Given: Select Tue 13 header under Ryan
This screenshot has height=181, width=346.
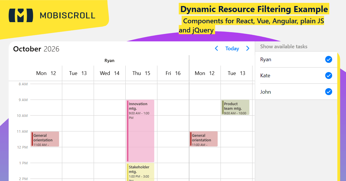Looking at the screenshot, I should pos(78,73).
